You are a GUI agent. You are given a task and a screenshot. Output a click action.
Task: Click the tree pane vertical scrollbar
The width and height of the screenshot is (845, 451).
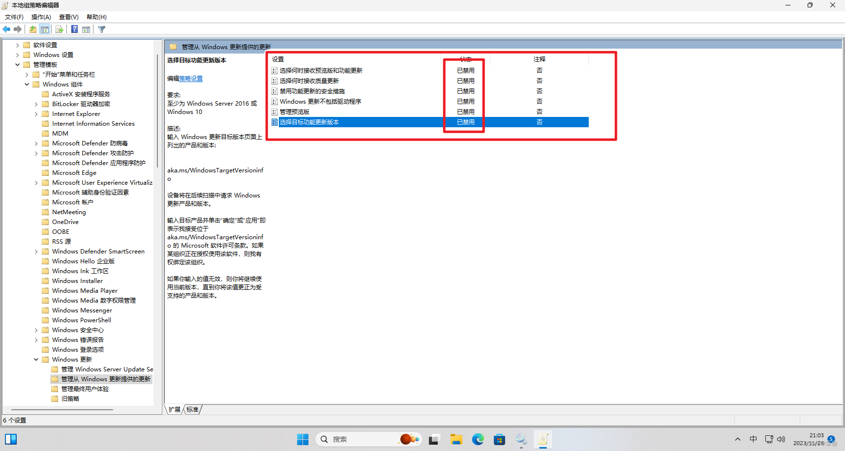click(157, 111)
